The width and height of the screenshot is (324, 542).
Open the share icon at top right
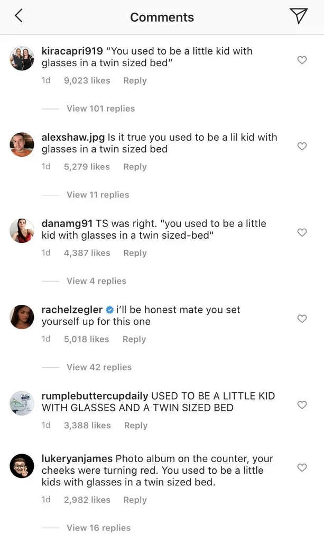pyautogui.click(x=299, y=15)
